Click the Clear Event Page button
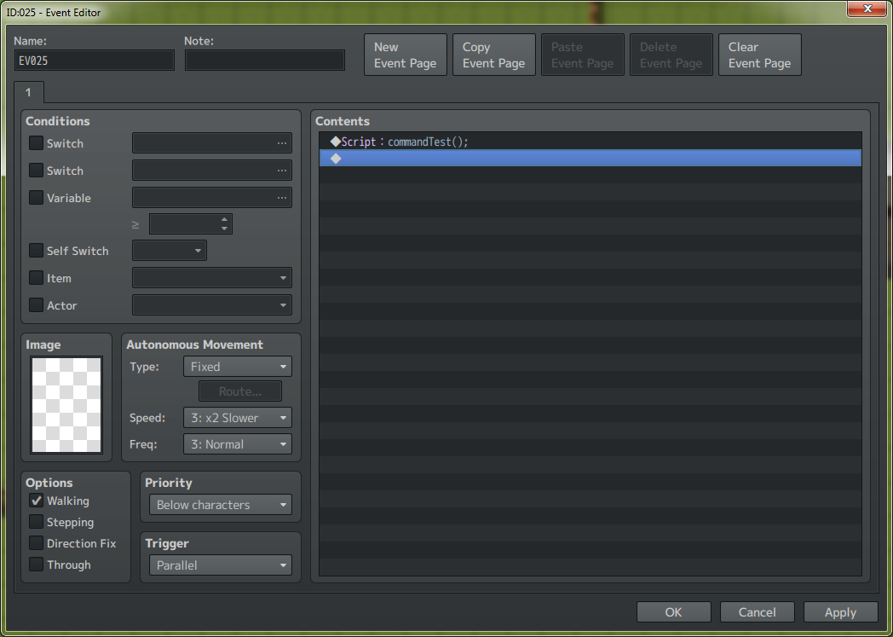The width and height of the screenshot is (893, 637). click(759, 55)
